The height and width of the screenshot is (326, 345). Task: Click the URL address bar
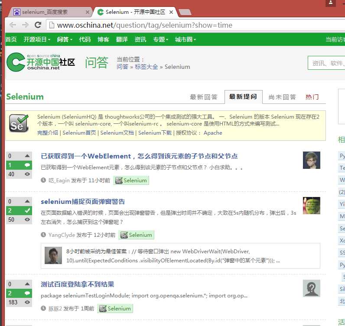click(x=196, y=25)
